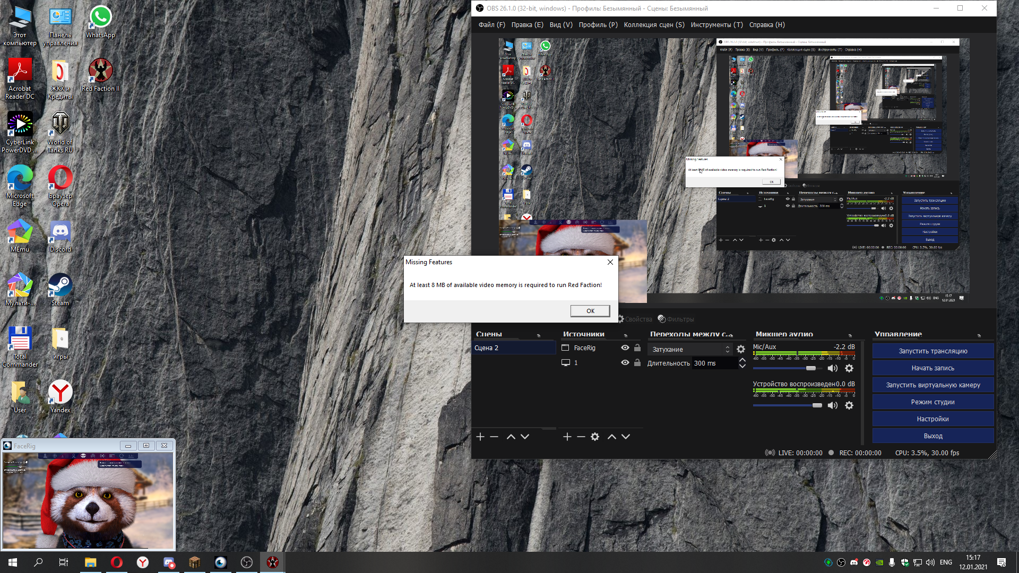Open source properties gear in Sources panel
This screenshot has width=1019, height=573.
pyautogui.click(x=595, y=437)
